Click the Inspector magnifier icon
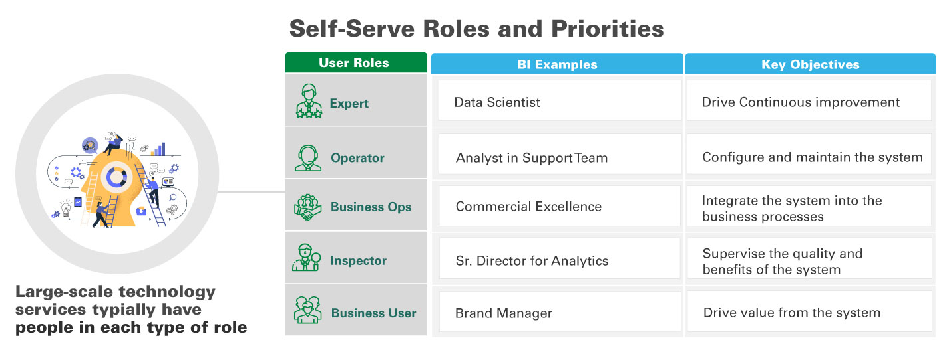 [307, 258]
